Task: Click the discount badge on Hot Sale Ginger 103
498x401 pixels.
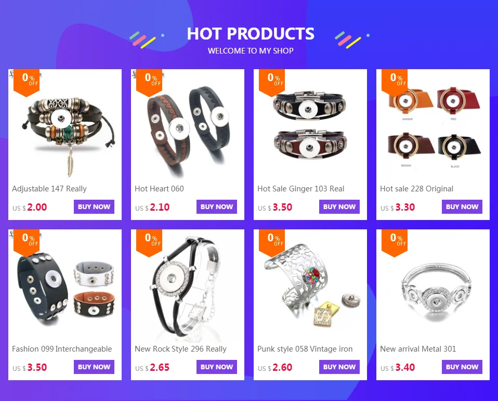Action: [271, 82]
